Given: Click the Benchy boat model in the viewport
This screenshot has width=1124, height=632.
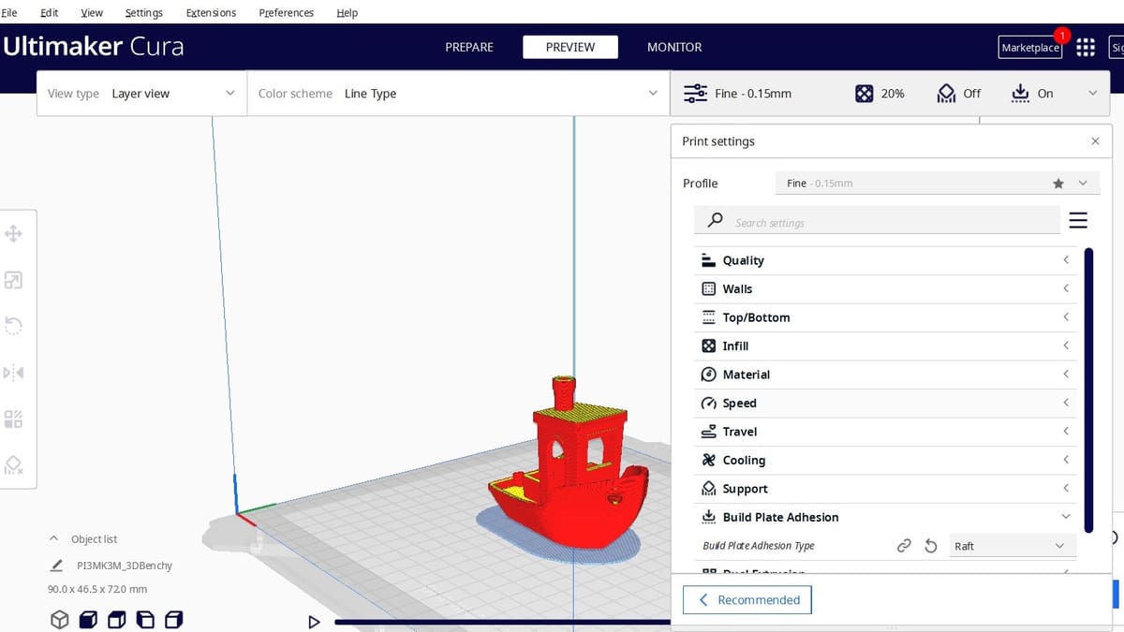Looking at the screenshot, I should point(569,463).
